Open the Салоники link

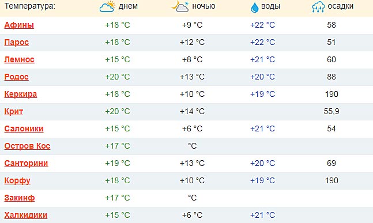24,128
